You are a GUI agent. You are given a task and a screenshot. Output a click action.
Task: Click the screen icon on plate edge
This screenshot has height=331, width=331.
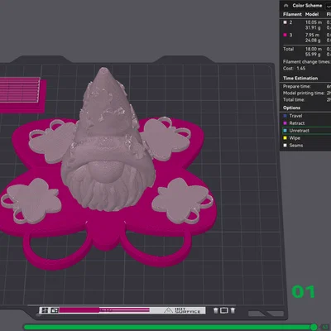[224, 310]
